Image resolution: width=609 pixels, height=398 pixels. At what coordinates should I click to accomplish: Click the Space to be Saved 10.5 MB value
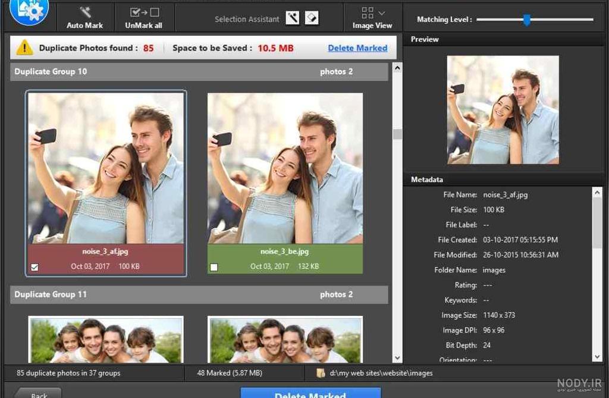pyautogui.click(x=276, y=48)
